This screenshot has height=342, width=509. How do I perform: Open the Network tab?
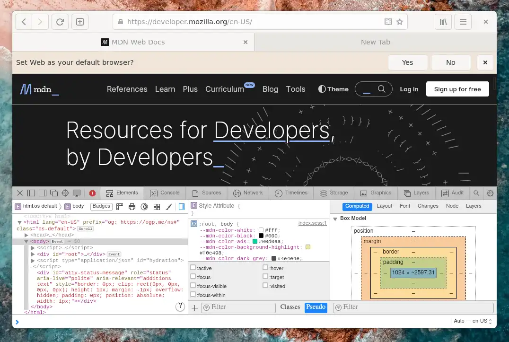pos(248,193)
